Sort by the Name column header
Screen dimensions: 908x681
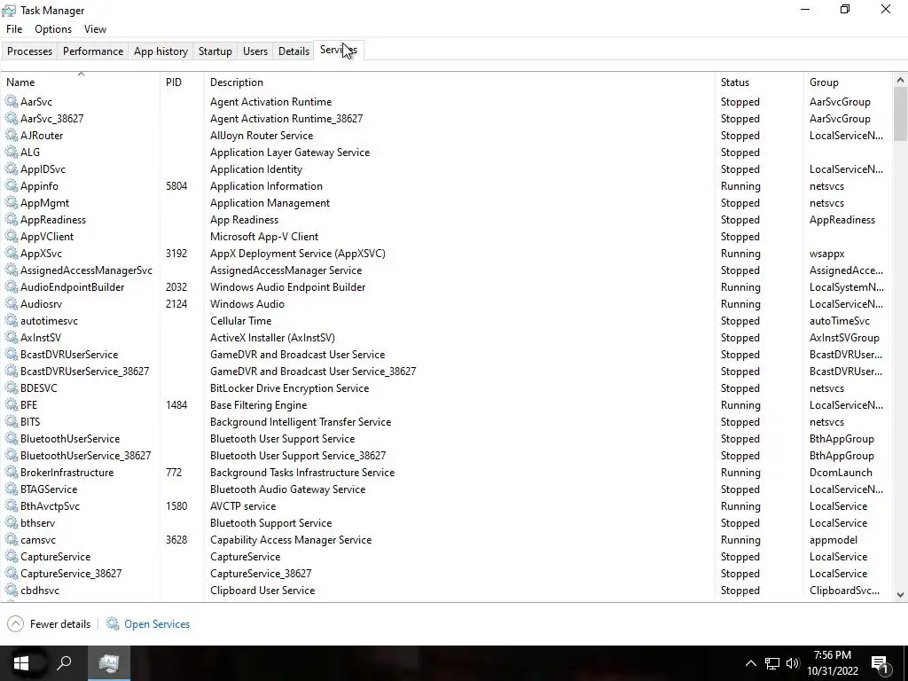tap(81, 82)
